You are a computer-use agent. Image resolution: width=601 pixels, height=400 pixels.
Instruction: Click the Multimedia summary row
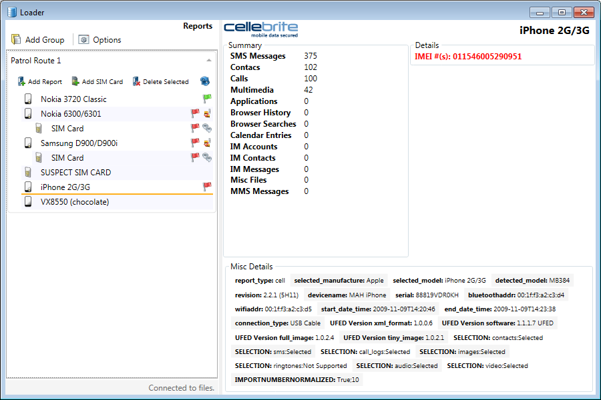(x=271, y=90)
